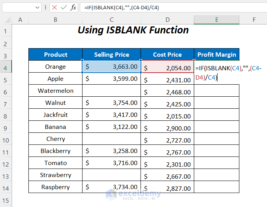This screenshot has height=207, width=267.
Task: Expand the Name Box dropdown arrow
Action: 37,7
